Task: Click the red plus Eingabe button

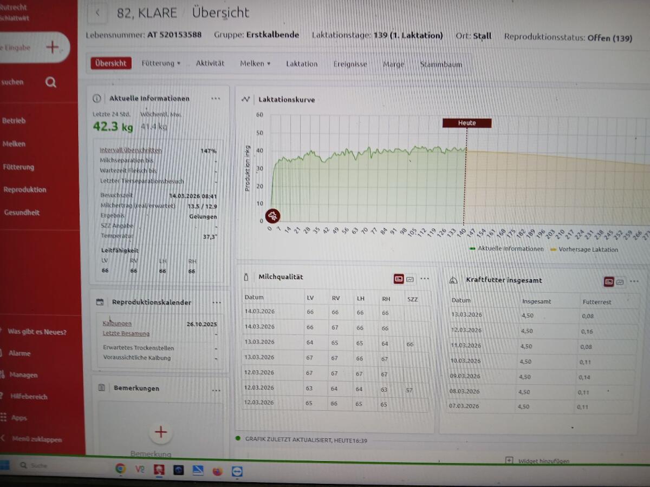Action: coord(52,48)
